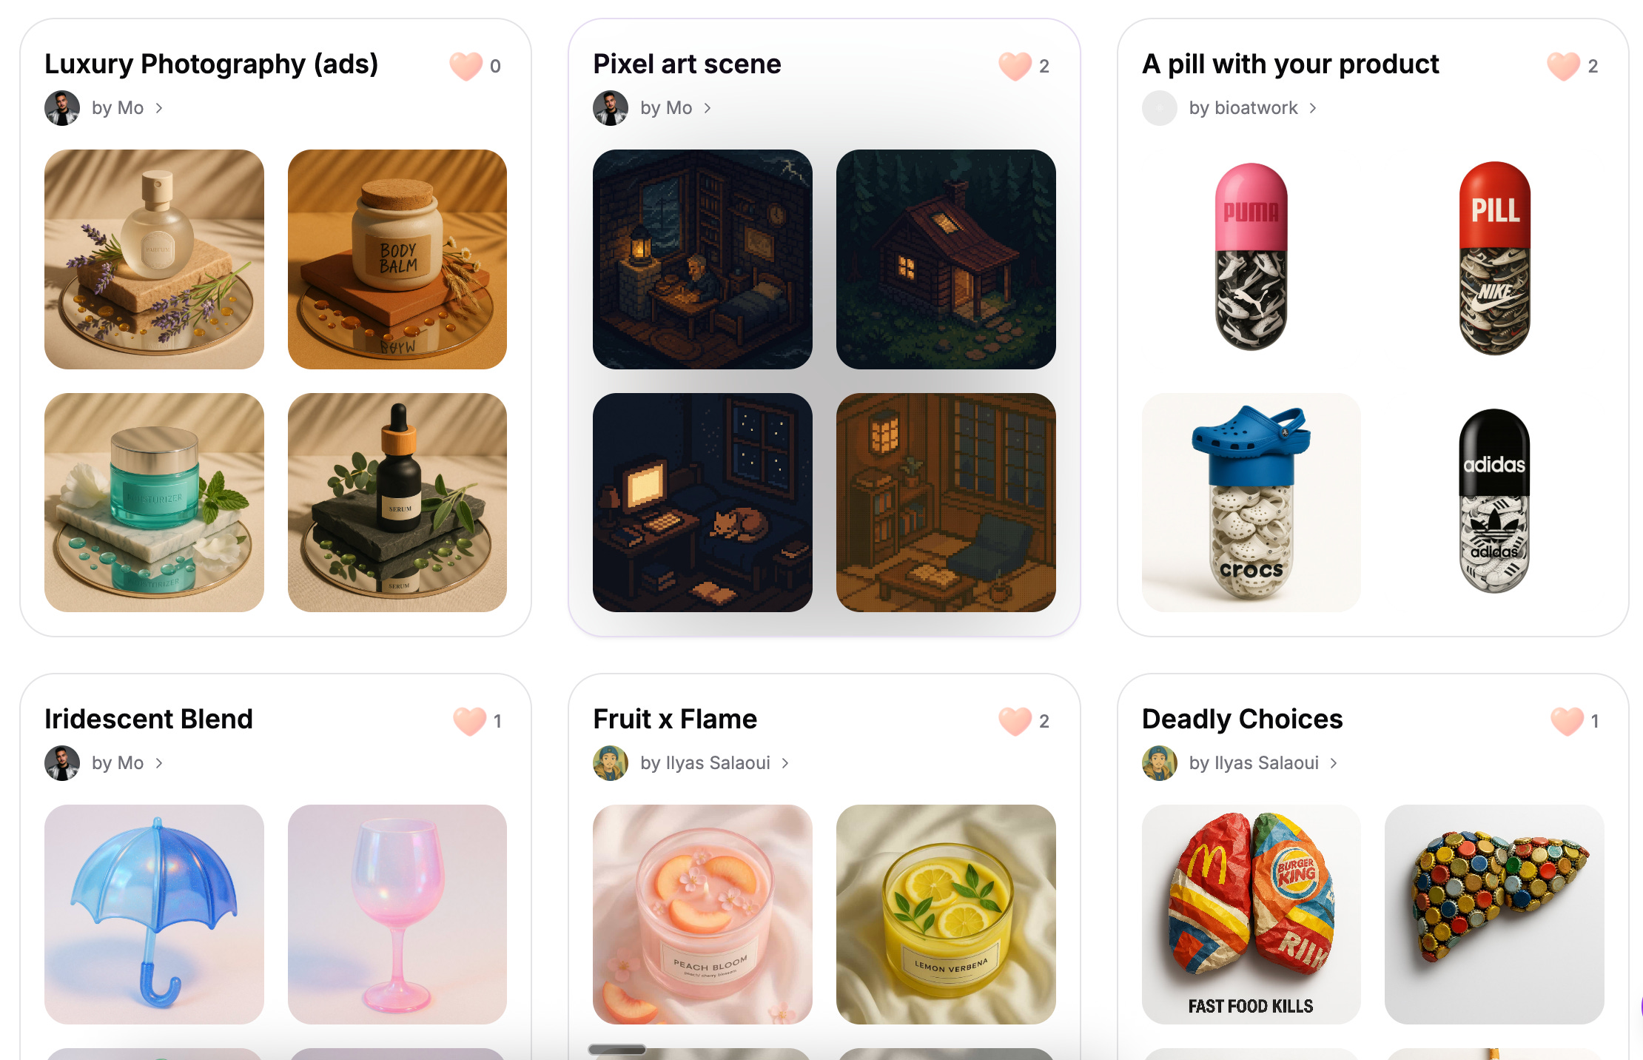Viewport: 1643px width, 1060px height.
Task: Expand chevron beside by Mo on Iridescent Blend
Action: coord(159,763)
